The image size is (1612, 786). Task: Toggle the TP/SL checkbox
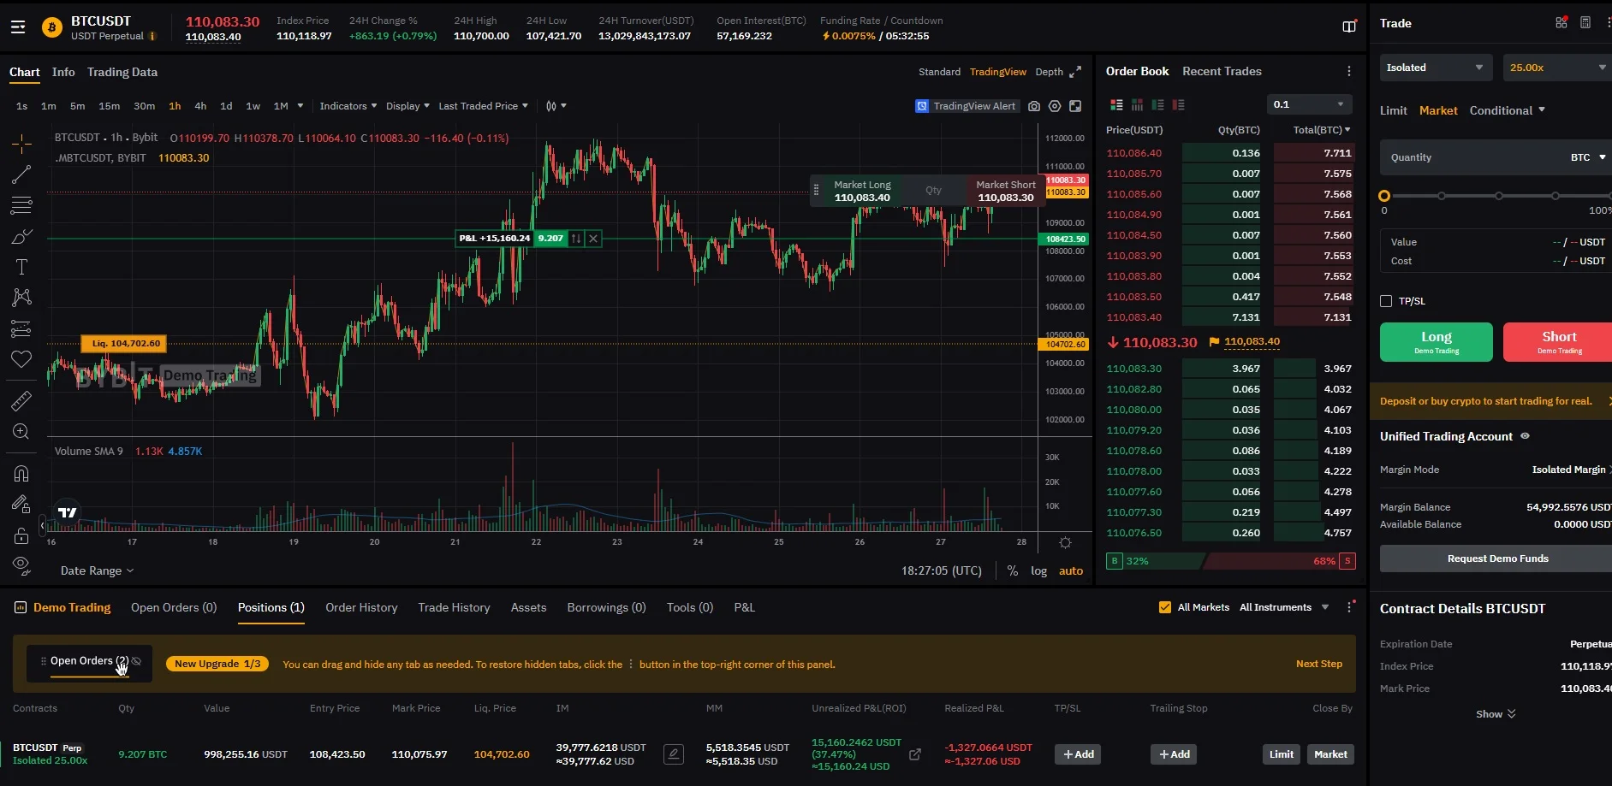1386,301
